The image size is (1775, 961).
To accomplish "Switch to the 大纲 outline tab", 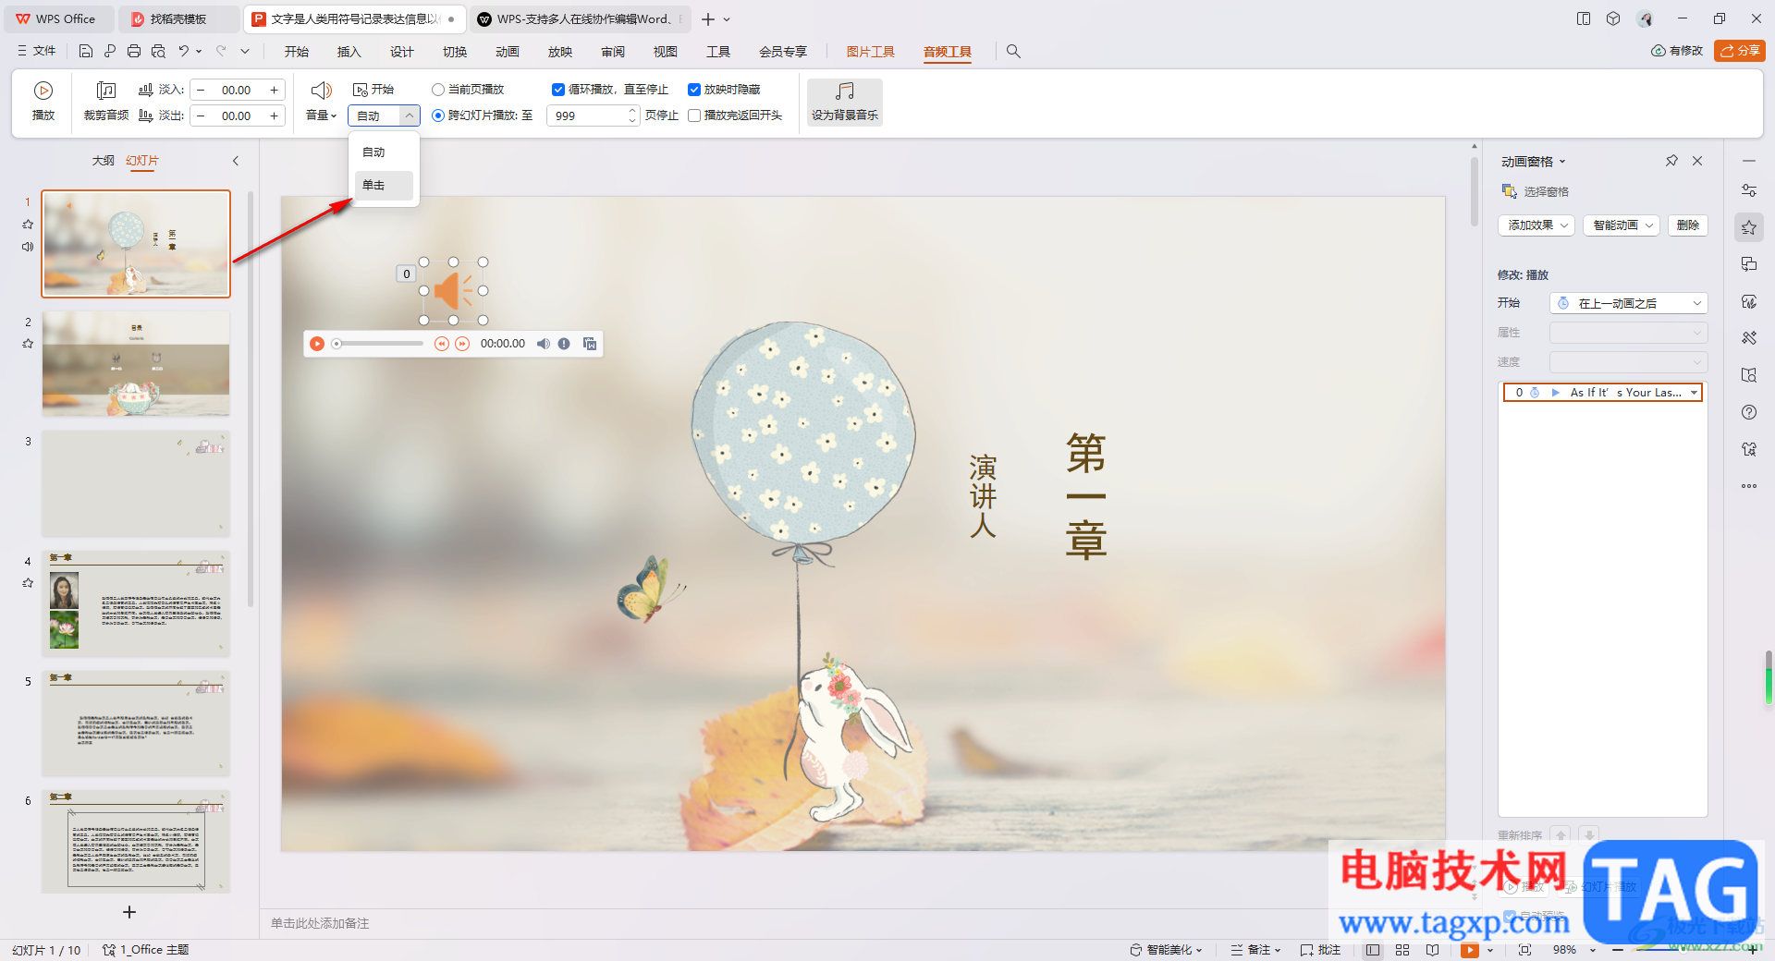I will point(103,161).
